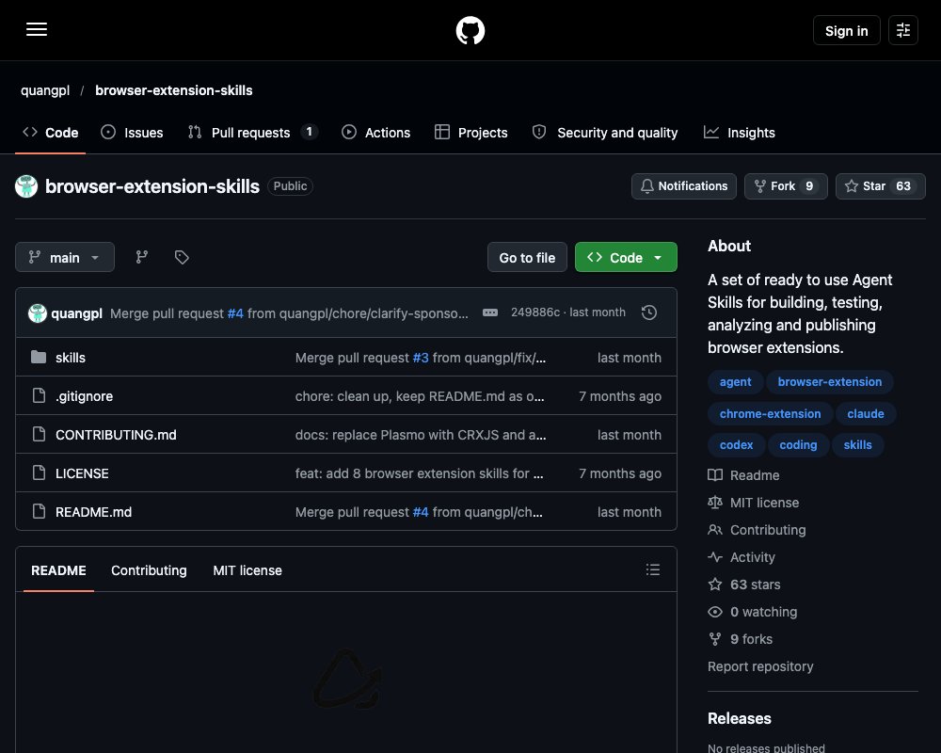Open the 0 watching link
This screenshot has height=753, width=941.
pyautogui.click(x=753, y=612)
